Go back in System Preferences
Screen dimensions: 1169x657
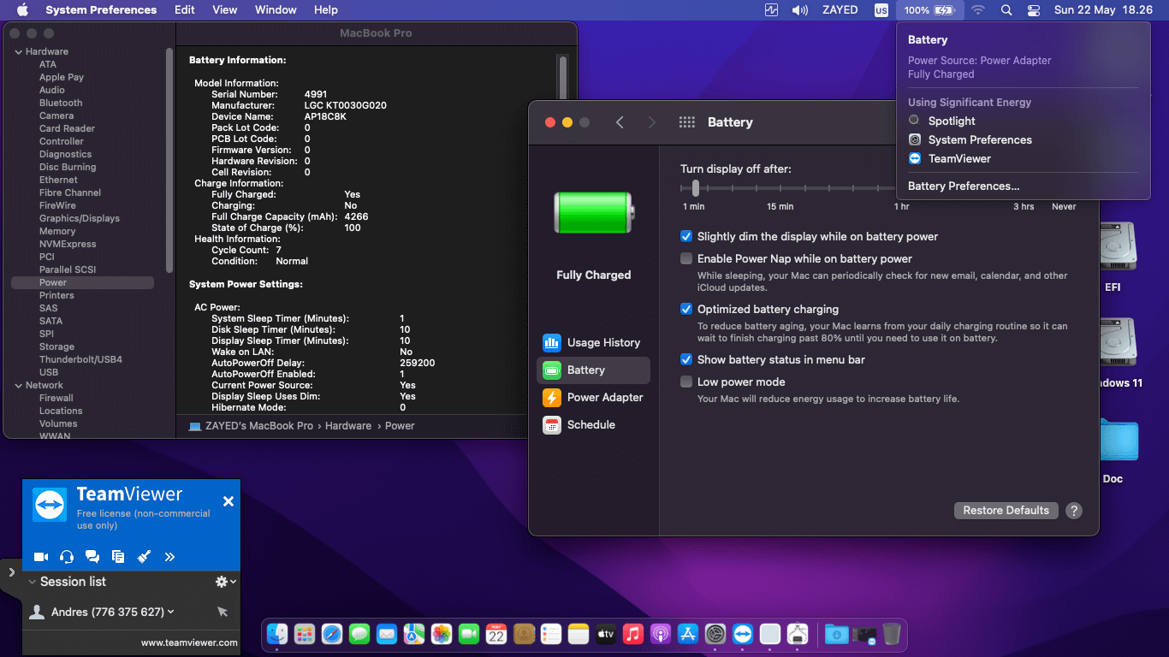[620, 122]
